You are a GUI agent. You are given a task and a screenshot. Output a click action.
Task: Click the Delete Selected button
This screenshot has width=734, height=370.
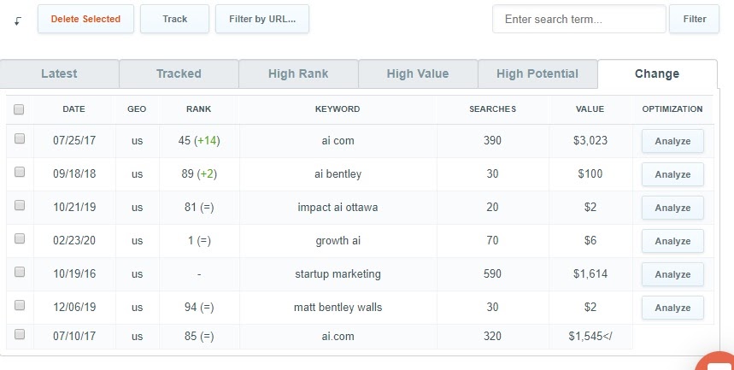click(x=85, y=19)
